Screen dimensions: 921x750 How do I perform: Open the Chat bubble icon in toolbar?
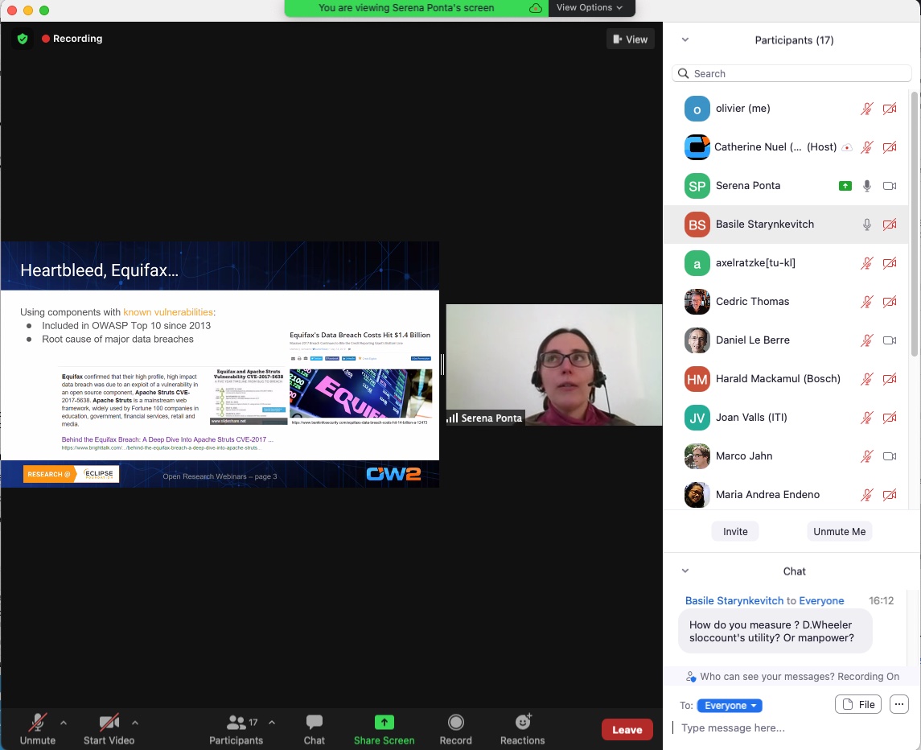pos(315,722)
